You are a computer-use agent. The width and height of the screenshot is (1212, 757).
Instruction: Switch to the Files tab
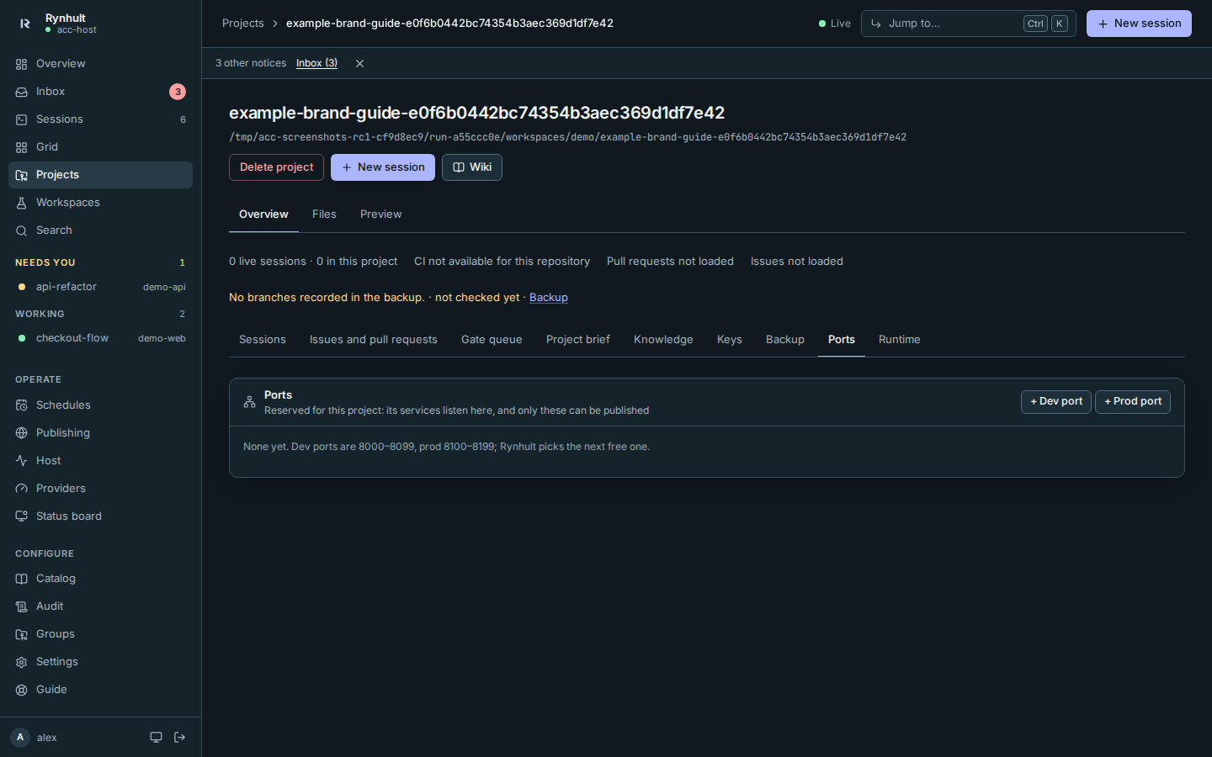click(x=324, y=214)
